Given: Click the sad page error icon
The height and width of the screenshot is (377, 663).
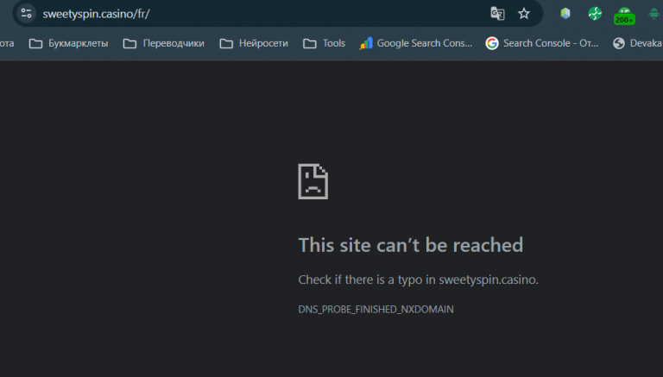Looking at the screenshot, I should pyautogui.click(x=313, y=181).
